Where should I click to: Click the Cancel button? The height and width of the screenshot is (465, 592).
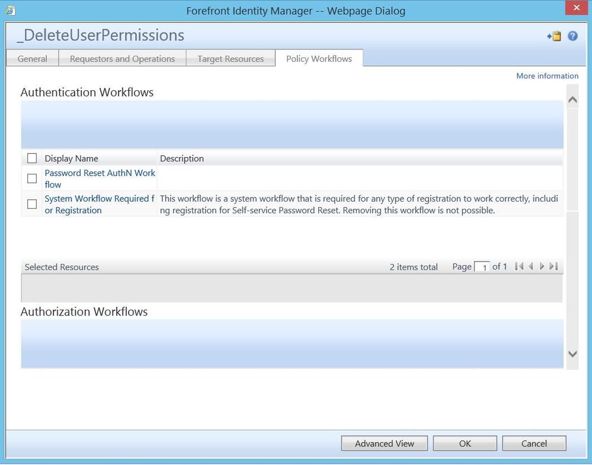coord(534,443)
